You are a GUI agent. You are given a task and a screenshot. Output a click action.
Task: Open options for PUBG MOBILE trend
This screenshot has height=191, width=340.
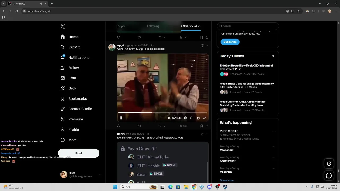pos(274,131)
